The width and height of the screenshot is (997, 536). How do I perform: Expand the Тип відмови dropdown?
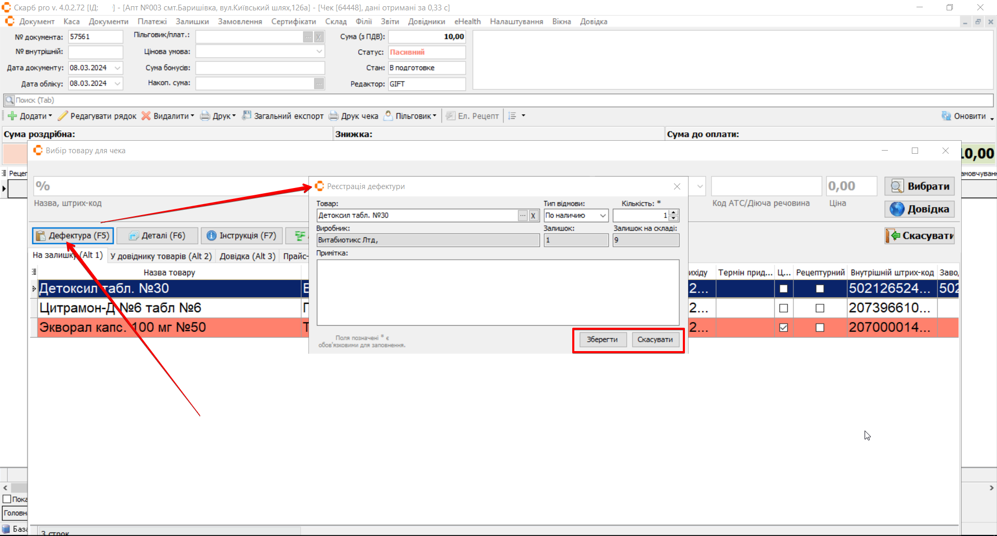(x=602, y=216)
